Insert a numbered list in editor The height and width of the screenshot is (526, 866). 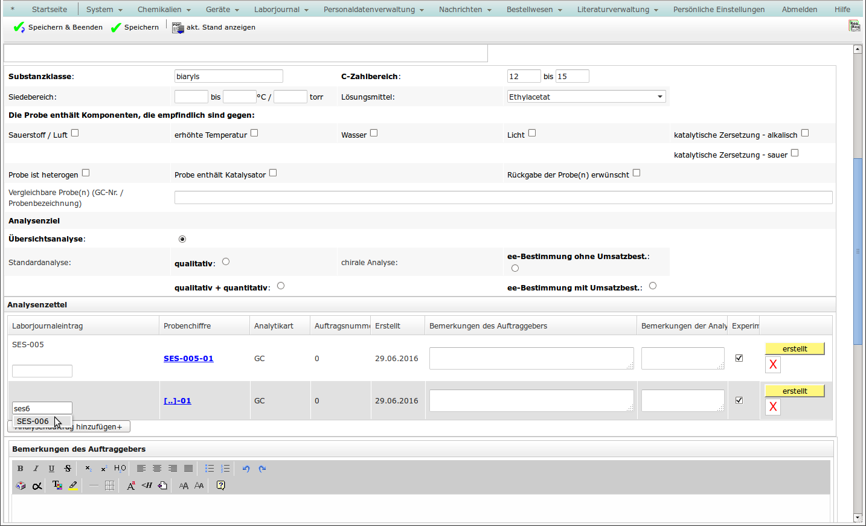coord(225,469)
